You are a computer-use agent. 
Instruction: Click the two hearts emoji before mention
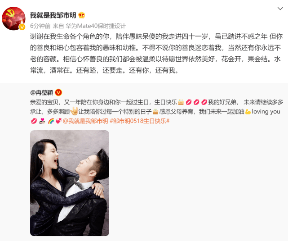pos(58,121)
